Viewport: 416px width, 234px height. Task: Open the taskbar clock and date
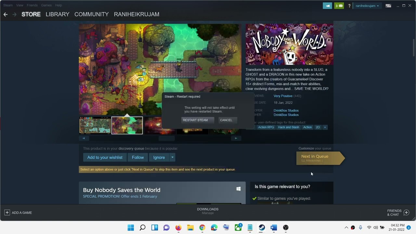pos(396,227)
